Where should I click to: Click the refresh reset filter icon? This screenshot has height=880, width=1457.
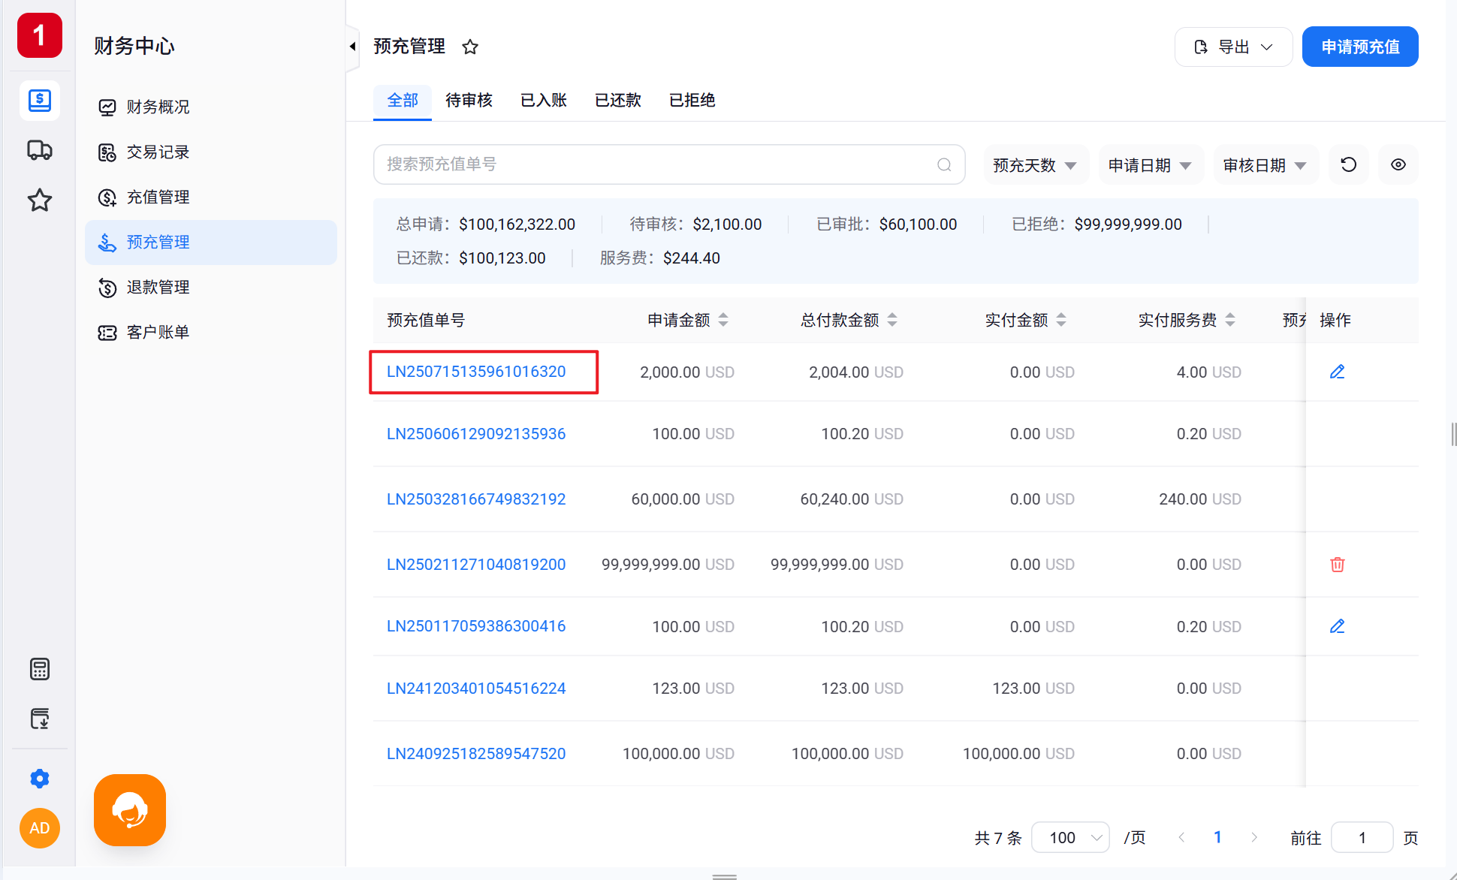pyautogui.click(x=1349, y=164)
